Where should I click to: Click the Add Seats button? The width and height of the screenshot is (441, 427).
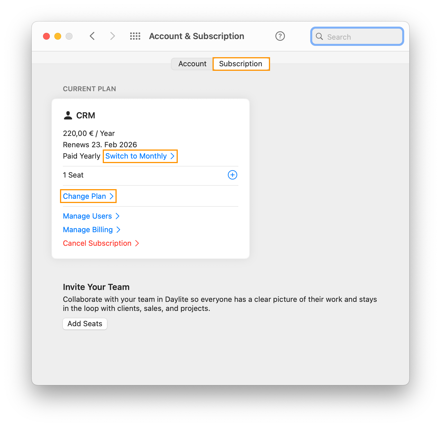[x=85, y=324]
